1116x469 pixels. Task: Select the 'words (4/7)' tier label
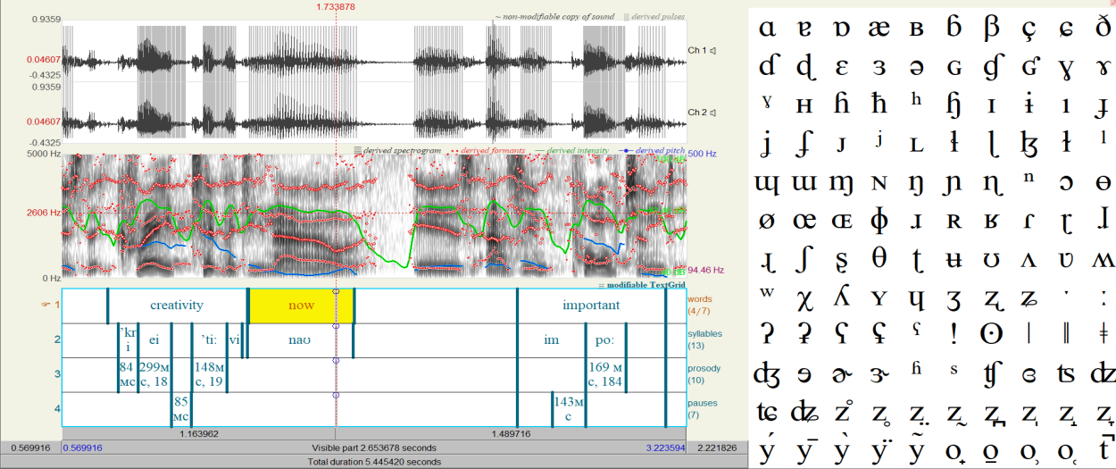pos(700,305)
